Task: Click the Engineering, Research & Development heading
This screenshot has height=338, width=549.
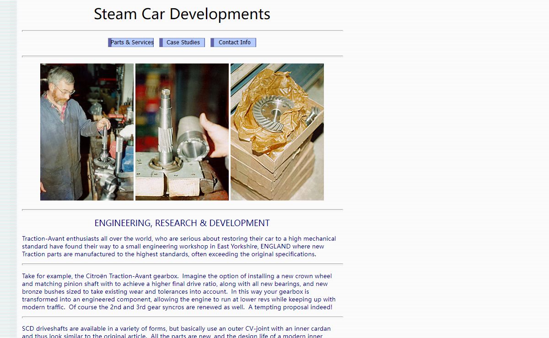Action: [x=182, y=223]
